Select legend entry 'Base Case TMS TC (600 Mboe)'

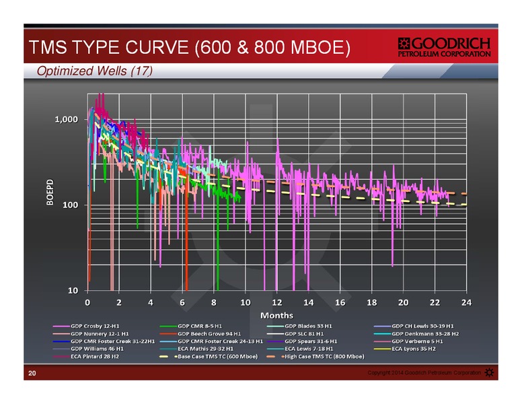209,356
